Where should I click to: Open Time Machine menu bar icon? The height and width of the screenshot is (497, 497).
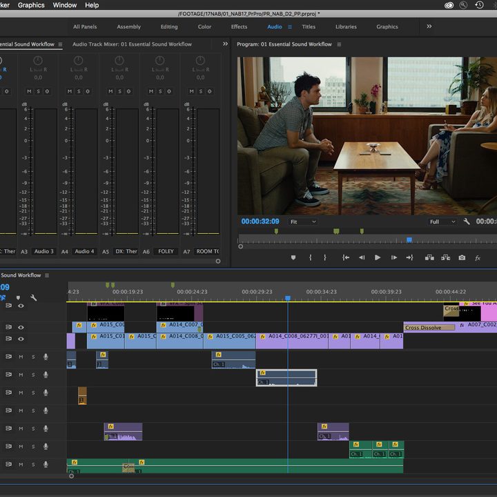tap(479, 5)
